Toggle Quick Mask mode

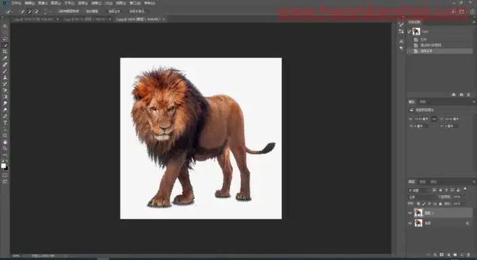[5, 175]
